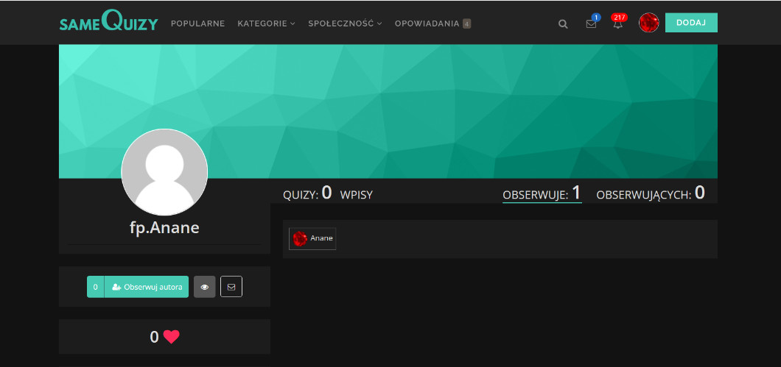The height and width of the screenshot is (367, 781).
Task: Switch to the Quizy tab
Action: point(307,194)
